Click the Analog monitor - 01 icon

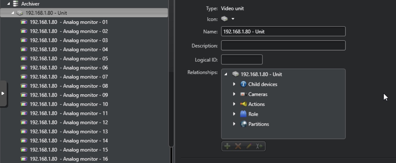pos(24,22)
